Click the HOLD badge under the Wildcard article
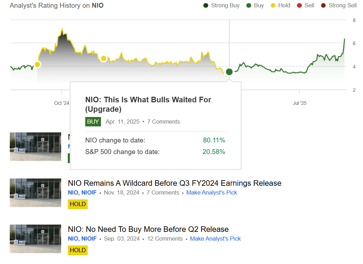The height and width of the screenshot is (264, 363). pos(78,204)
